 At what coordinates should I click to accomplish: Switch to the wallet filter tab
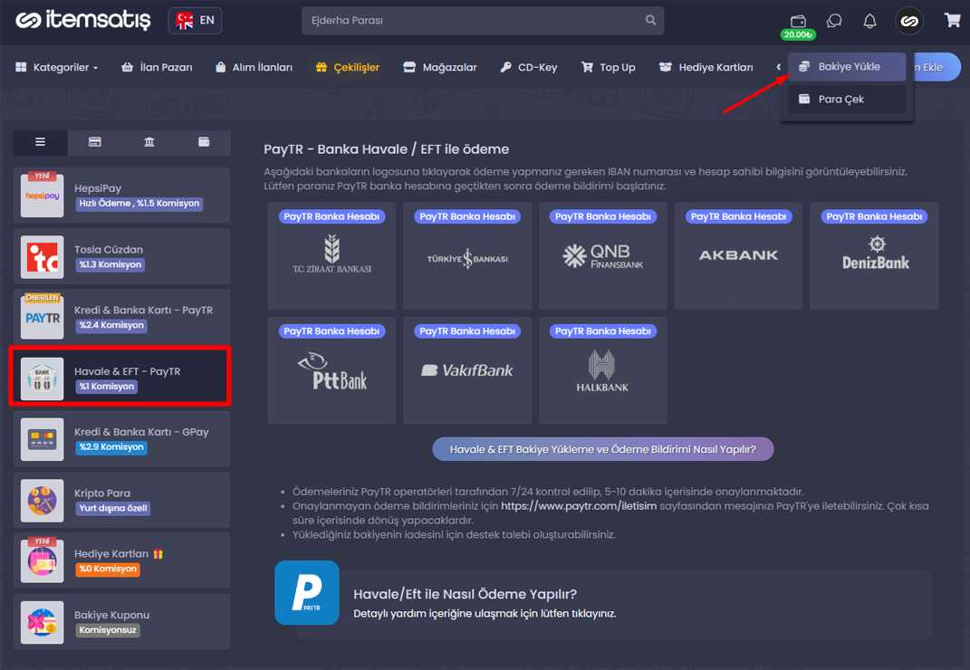204,142
